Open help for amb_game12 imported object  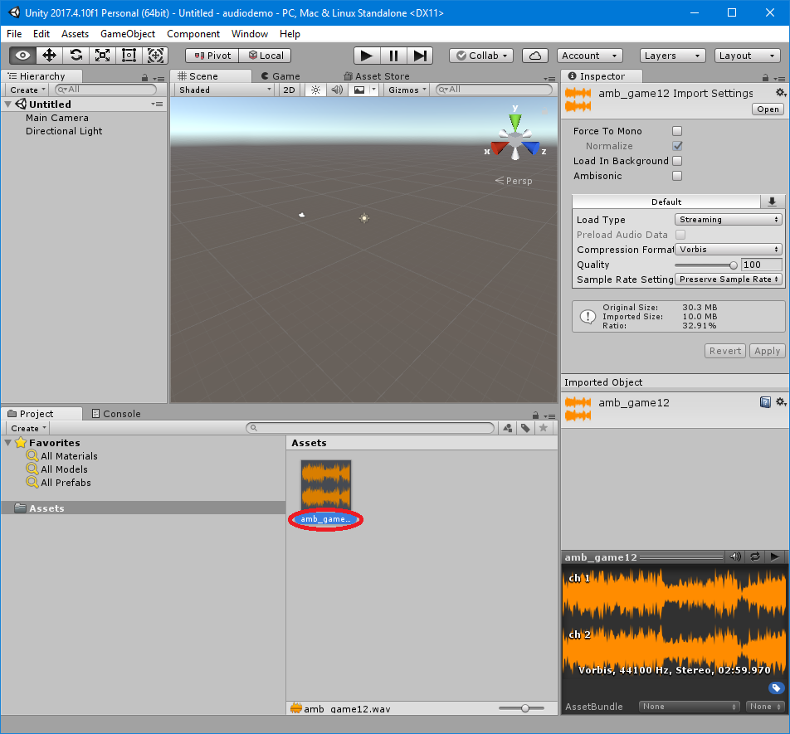pyautogui.click(x=765, y=402)
